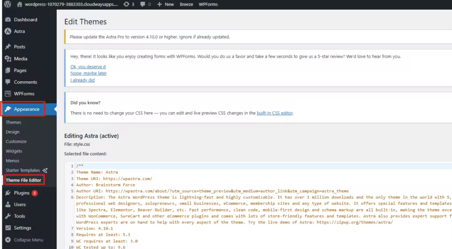
Task: Click 'Requires at least: 5.3' code line
Action: pyautogui.click(x=103, y=234)
